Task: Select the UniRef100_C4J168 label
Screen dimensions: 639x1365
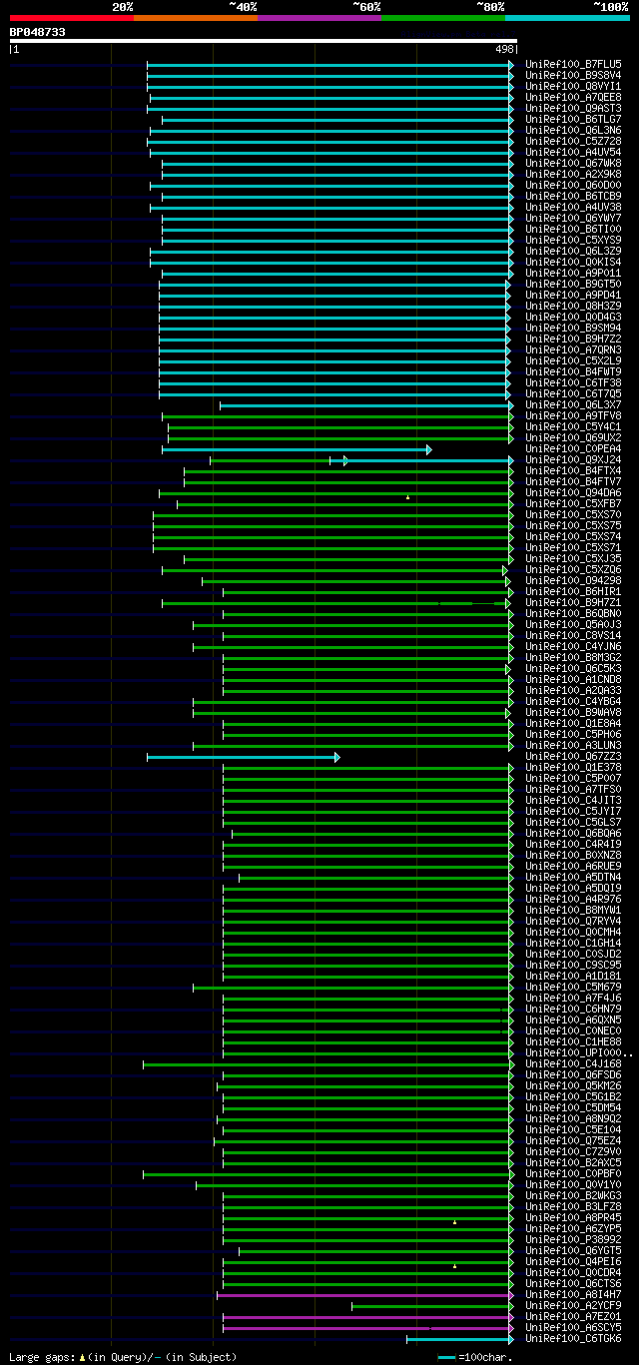Action: (x=573, y=1064)
